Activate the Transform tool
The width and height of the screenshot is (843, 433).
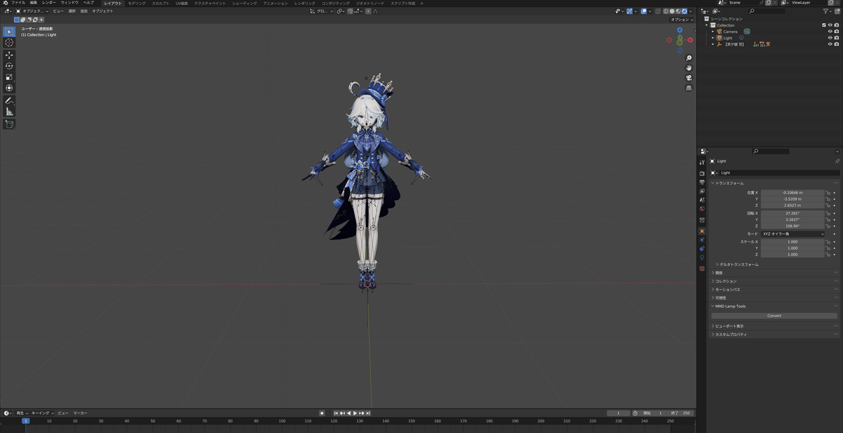(9, 88)
